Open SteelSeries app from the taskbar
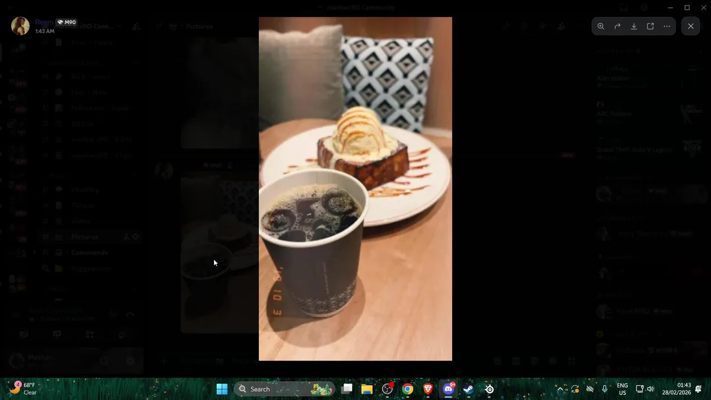The width and height of the screenshot is (711, 400). (489, 389)
